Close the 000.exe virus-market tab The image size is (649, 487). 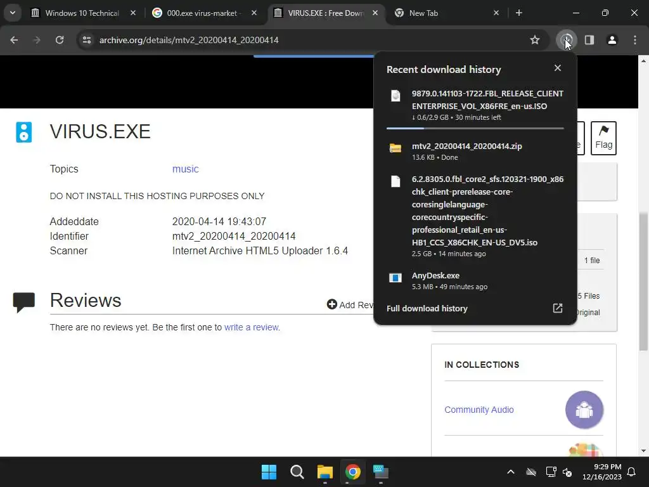254,13
